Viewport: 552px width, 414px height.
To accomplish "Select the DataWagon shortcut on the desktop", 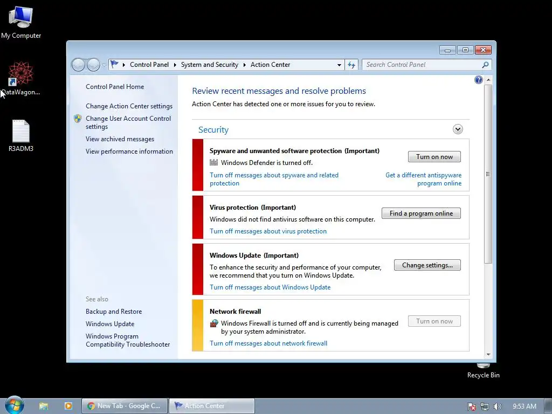I will tap(21, 79).
